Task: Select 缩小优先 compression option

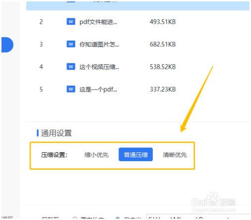Action: 96,155
